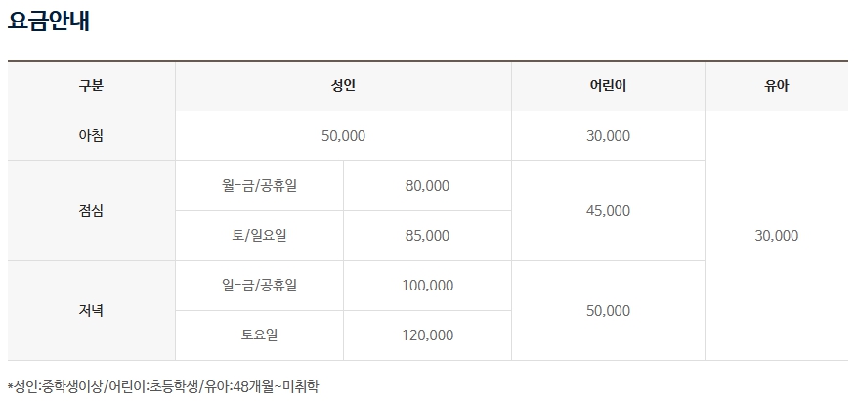The image size is (856, 401).
Task: Click the 요금안내 heading
Action: click(x=49, y=22)
